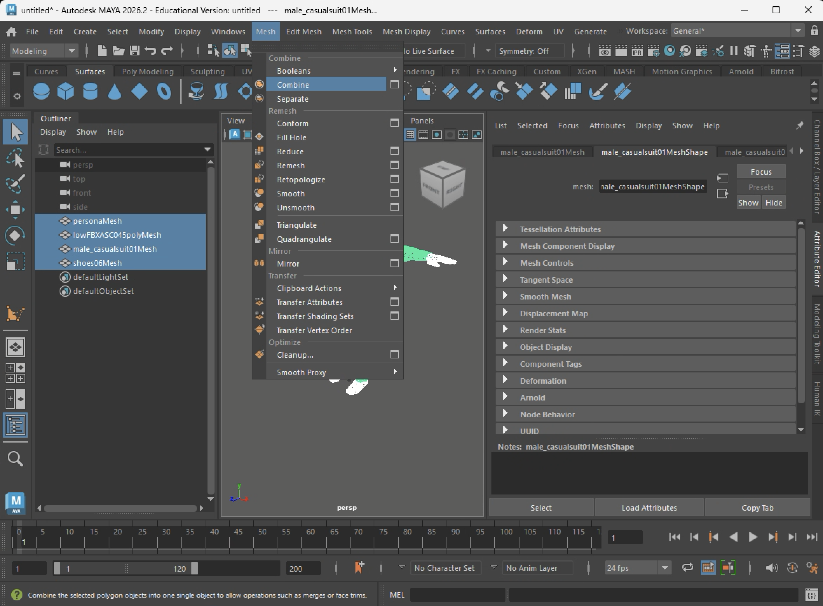Click the Paint Selection tool
The width and height of the screenshot is (823, 606).
pyautogui.click(x=15, y=183)
